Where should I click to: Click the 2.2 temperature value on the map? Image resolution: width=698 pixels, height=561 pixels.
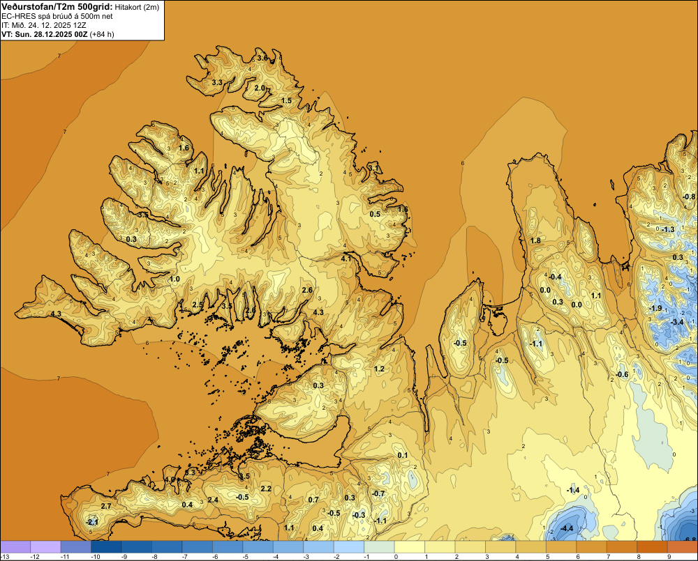pos(266,489)
